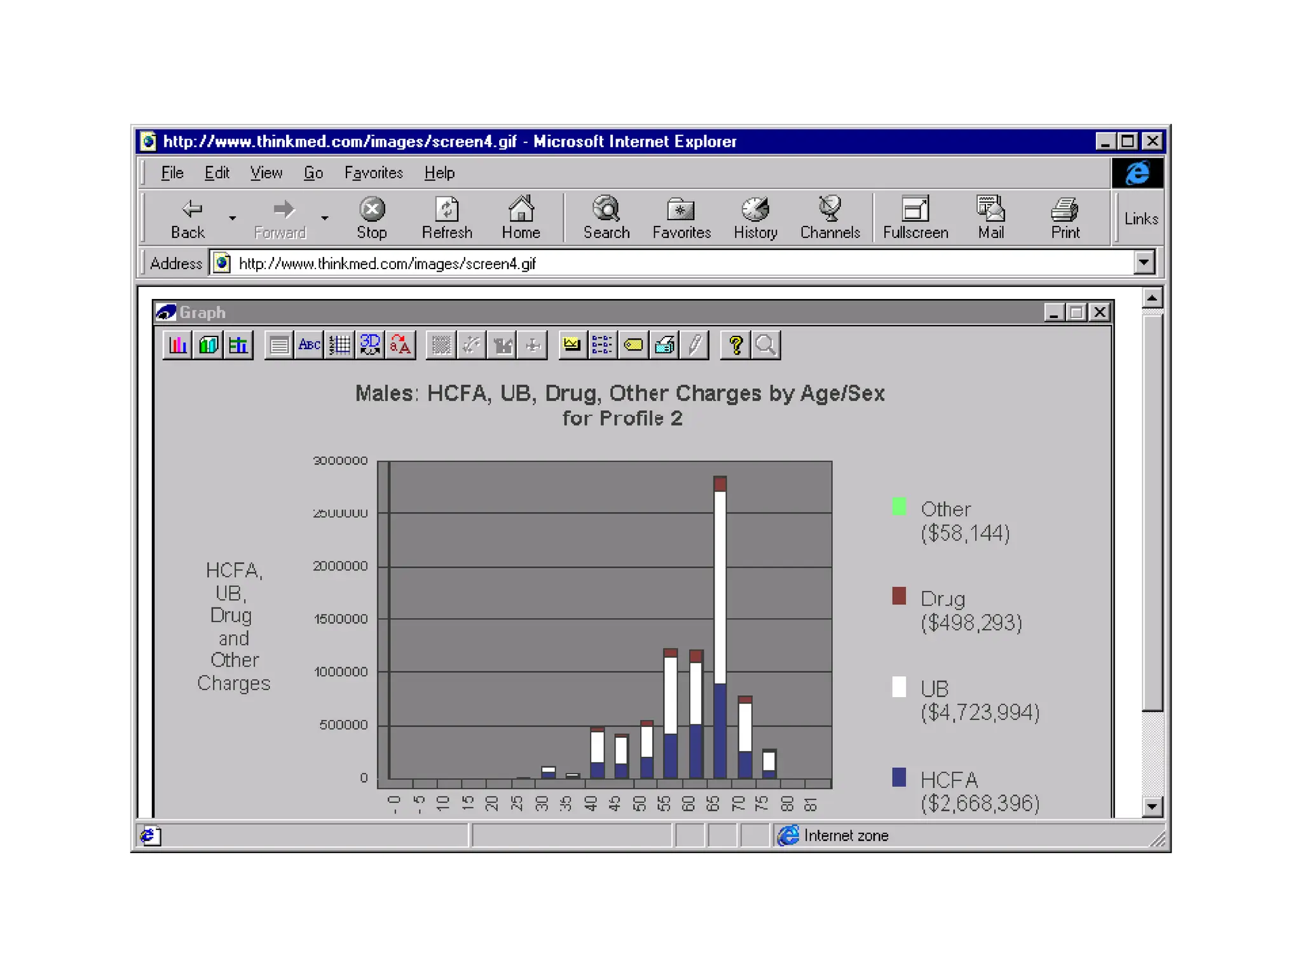Expand the Address bar dropdown arrow

pyautogui.click(x=1144, y=262)
